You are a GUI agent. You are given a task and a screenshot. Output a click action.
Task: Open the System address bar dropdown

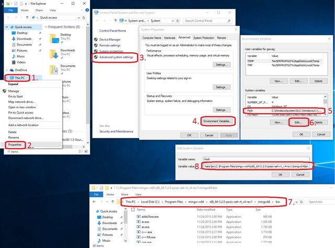[x=173, y=21]
